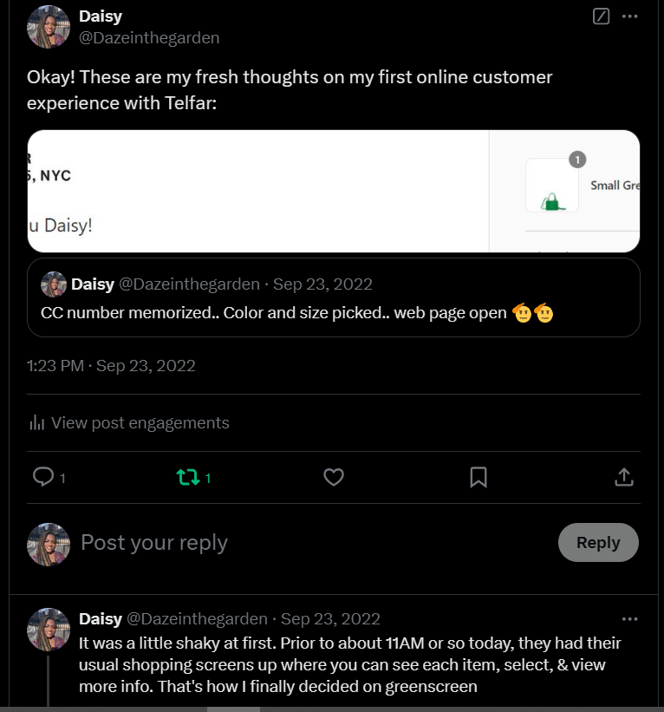Open more options on the thread reply
This screenshot has height=712, width=664.
(629, 619)
